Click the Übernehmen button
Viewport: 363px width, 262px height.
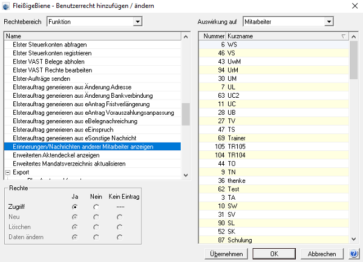226,254
